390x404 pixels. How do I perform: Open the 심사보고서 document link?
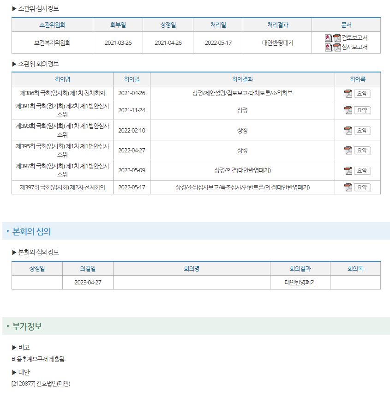(x=354, y=47)
